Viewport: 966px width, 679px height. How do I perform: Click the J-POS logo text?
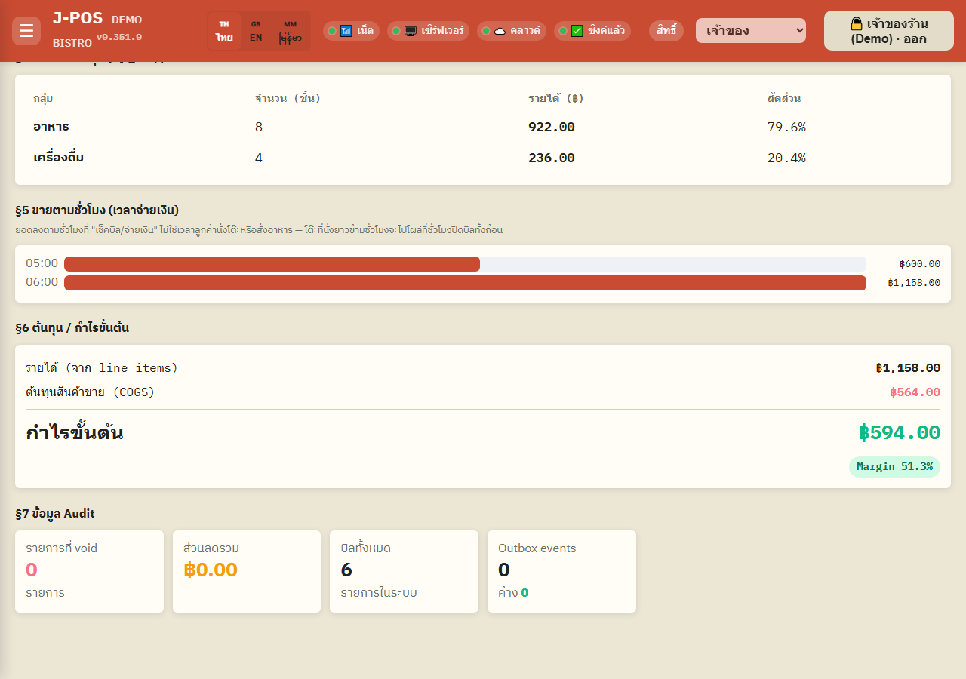point(78,18)
